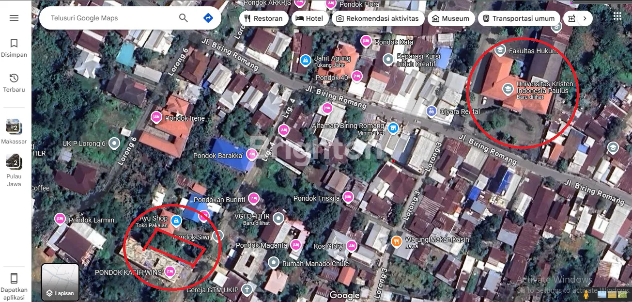The width and height of the screenshot is (632, 302).
Task: Open the Pulau Jawa recent thumbnail
Action: point(14,162)
